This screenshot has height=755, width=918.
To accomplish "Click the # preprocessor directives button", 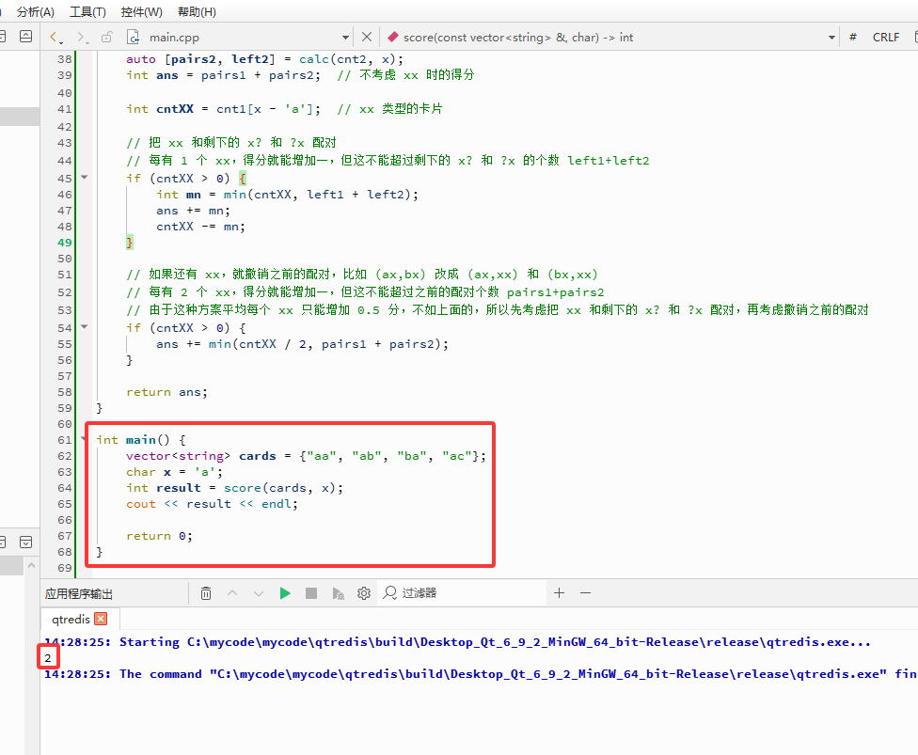I will click(853, 37).
